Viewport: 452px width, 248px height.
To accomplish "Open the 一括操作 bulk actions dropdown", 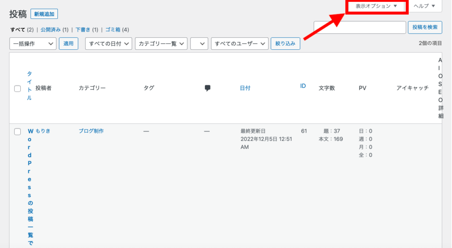I will point(33,44).
